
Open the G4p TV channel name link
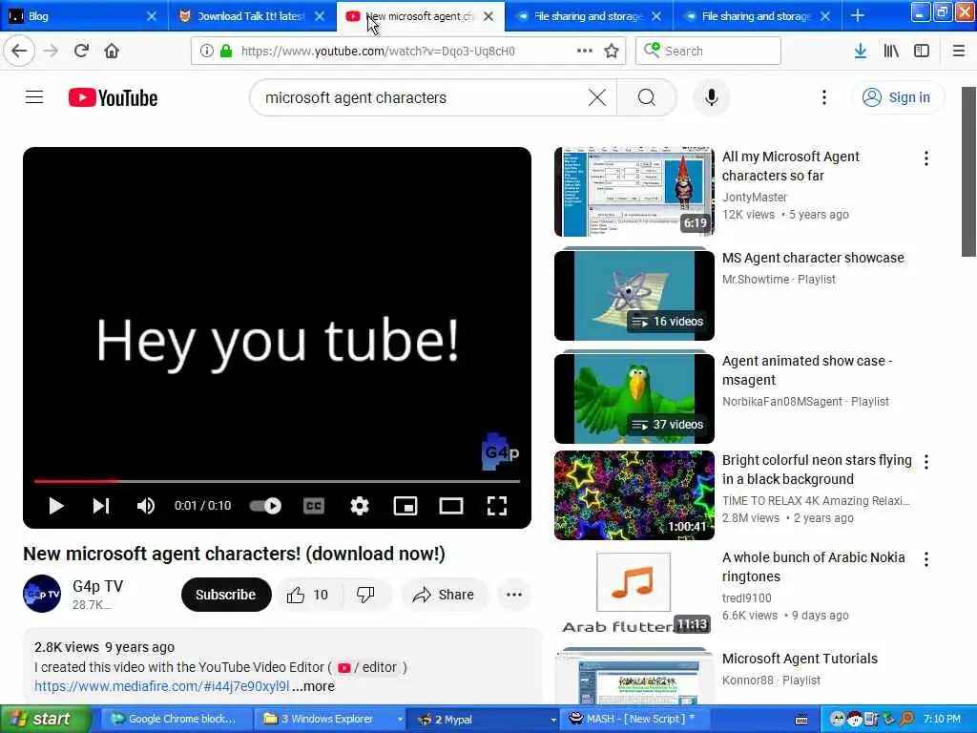pyautogui.click(x=98, y=586)
